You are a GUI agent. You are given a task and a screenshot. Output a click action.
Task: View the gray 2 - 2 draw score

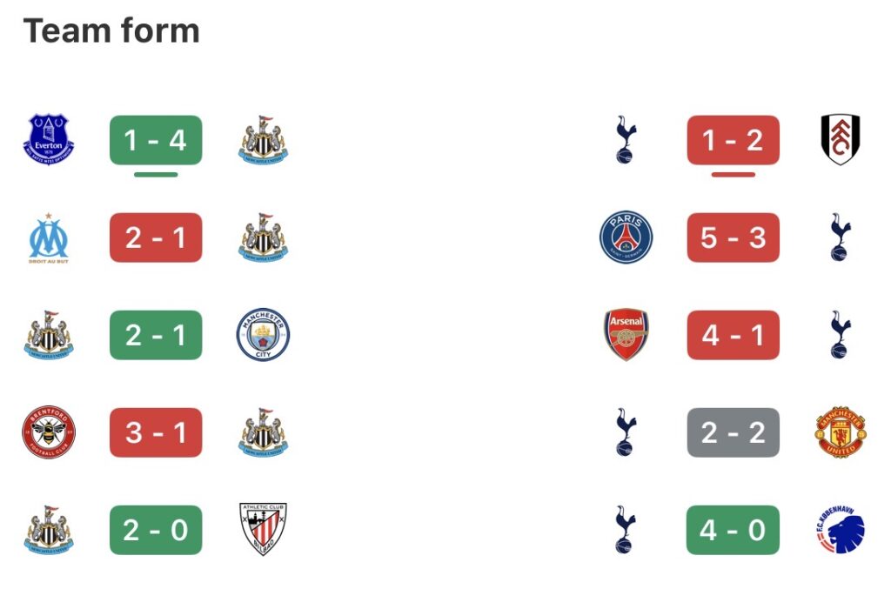tap(733, 432)
